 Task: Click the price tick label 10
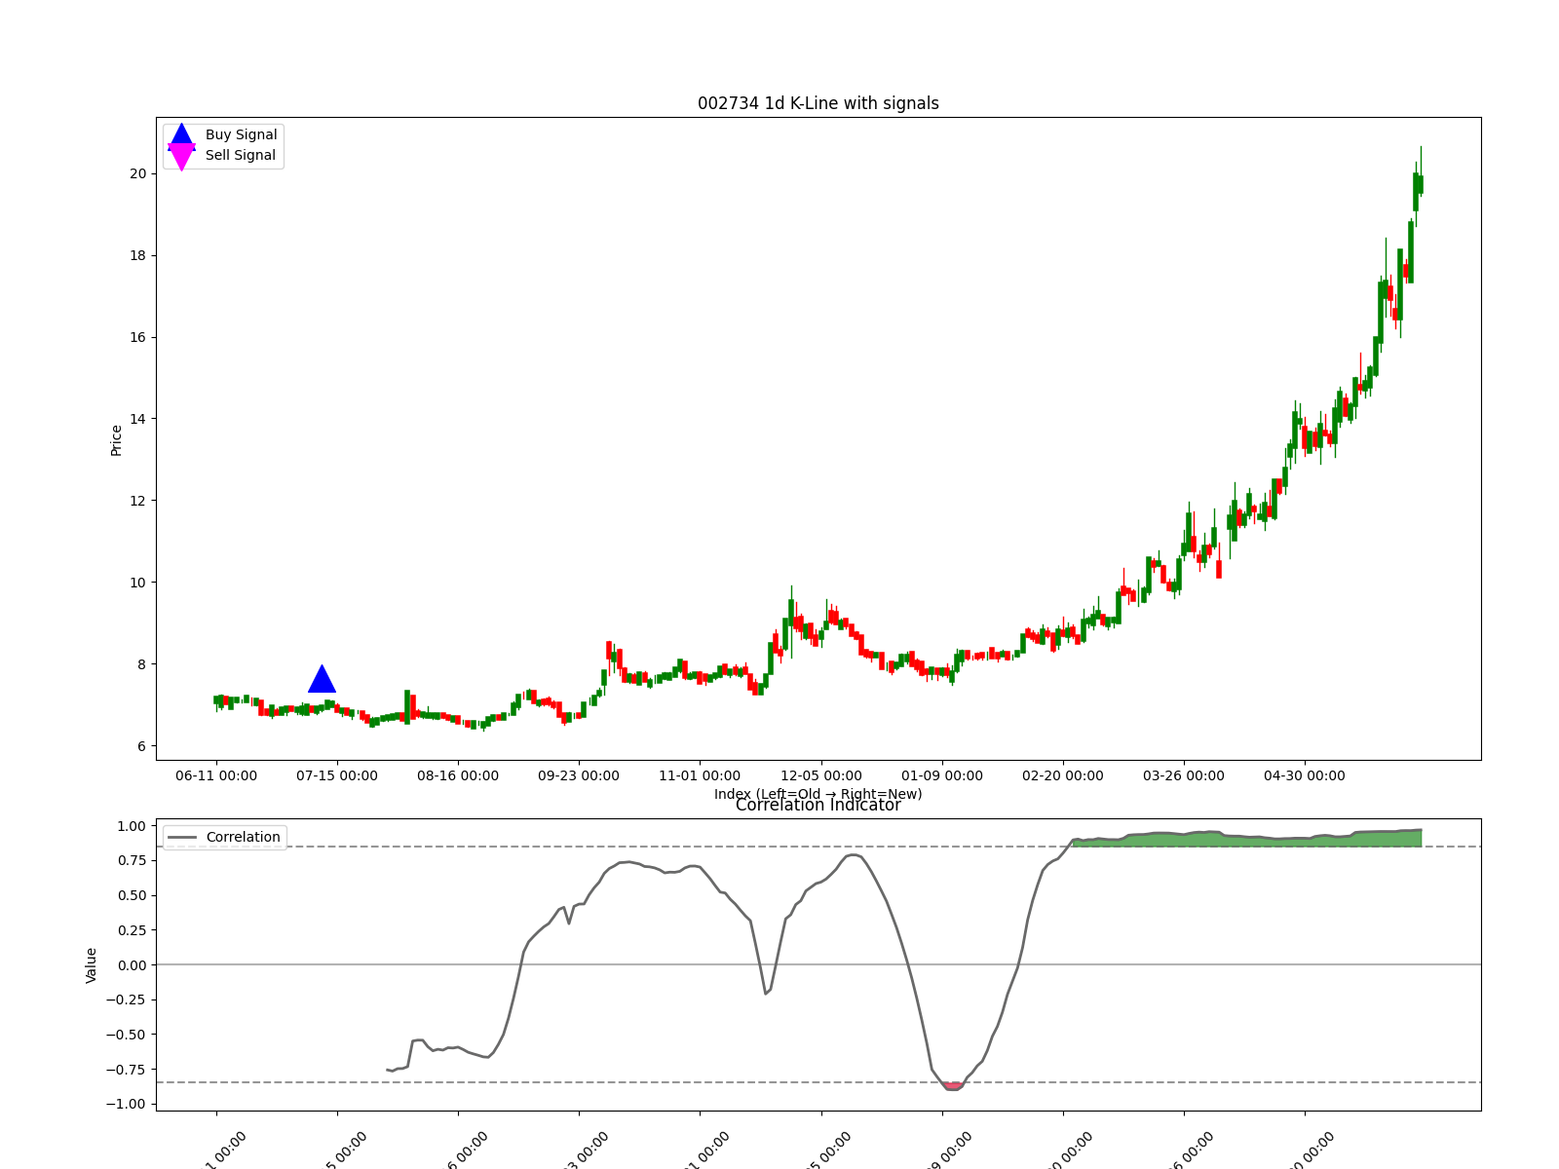[137, 583]
